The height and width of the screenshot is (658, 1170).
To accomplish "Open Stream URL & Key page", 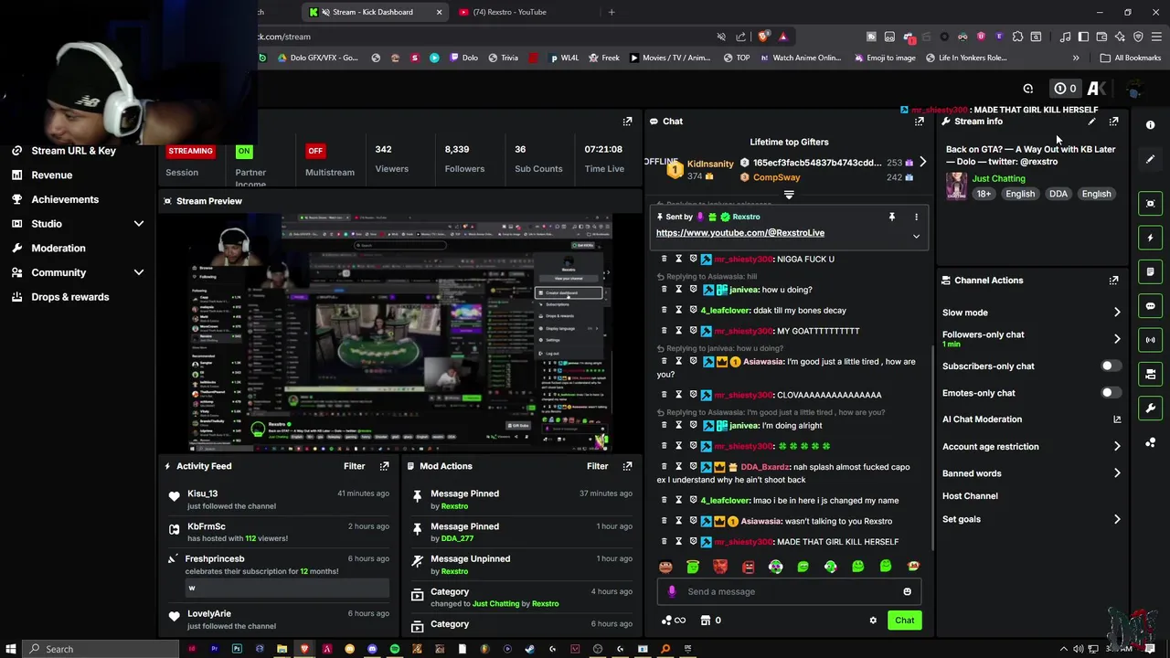I will point(73,151).
